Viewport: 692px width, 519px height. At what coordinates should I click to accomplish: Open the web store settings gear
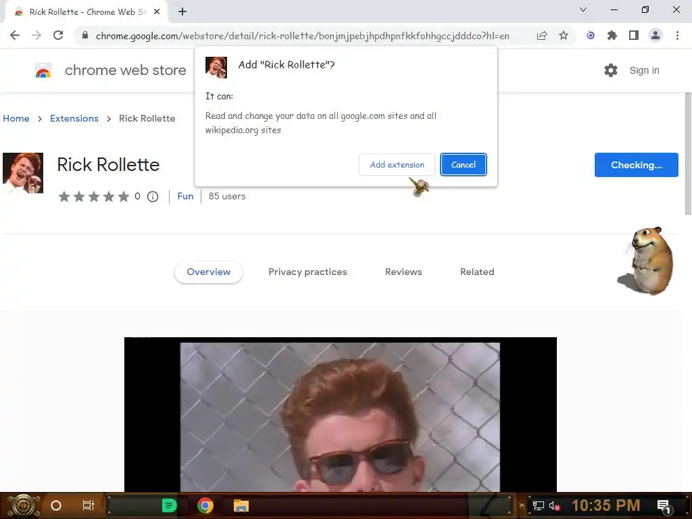[611, 70]
